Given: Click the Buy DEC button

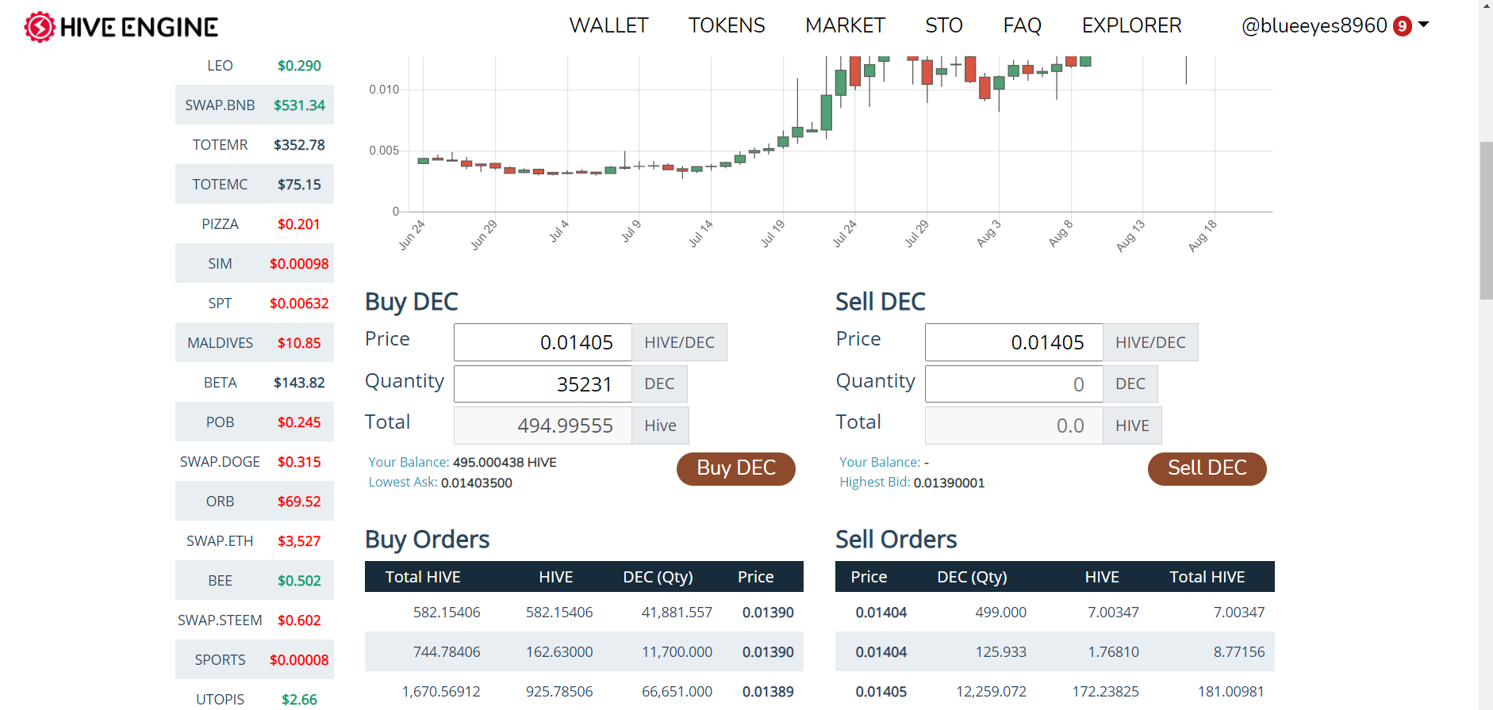Looking at the screenshot, I should click(736, 468).
